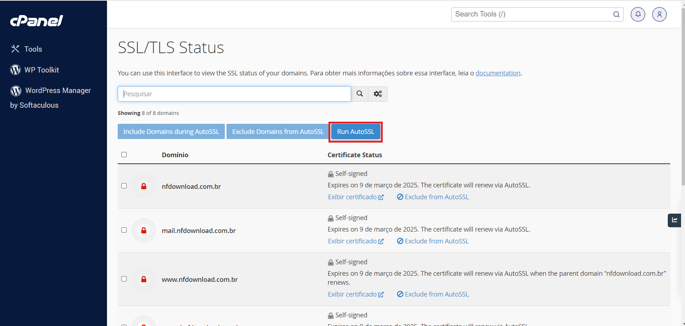The image size is (685, 326).
Task: Click the Tools wrench icon
Action: (x=15, y=49)
